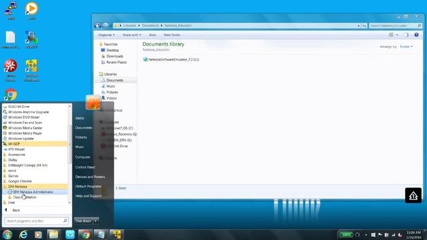The height and width of the screenshot is (240, 427).
Task: Create a New folder in Explorer
Action: [x=172, y=35]
